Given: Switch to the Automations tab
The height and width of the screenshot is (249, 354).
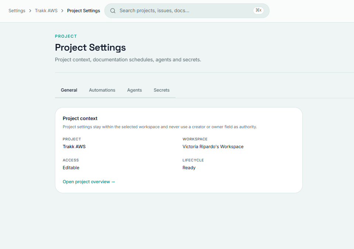Looking at the screenshot, I should 102,90.
